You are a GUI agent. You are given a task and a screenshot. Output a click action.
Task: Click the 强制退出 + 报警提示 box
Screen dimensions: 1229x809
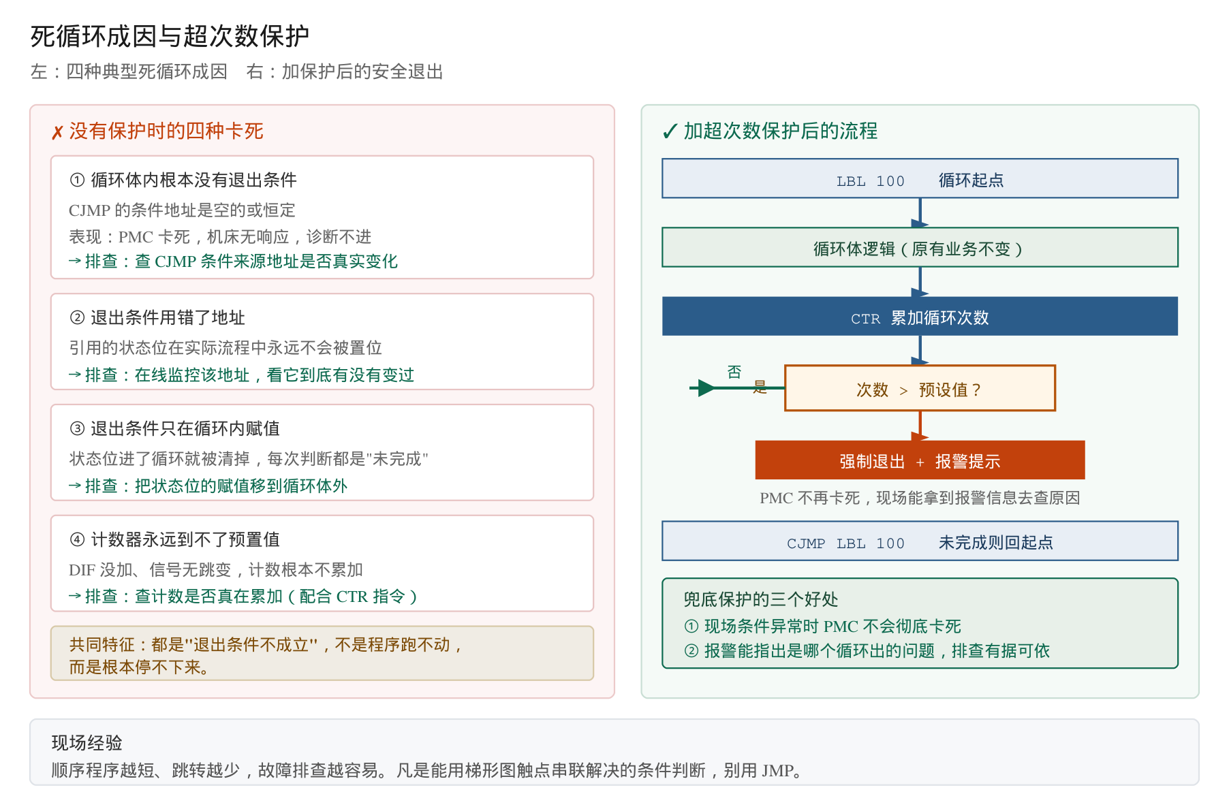click(920, 460)
